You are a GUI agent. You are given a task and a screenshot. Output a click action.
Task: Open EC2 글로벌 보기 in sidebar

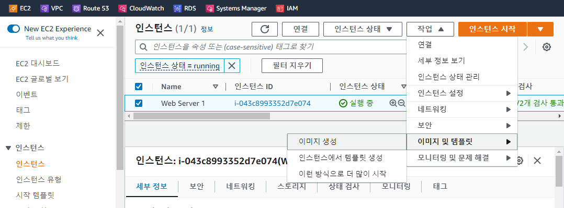[x=42, y=79]
